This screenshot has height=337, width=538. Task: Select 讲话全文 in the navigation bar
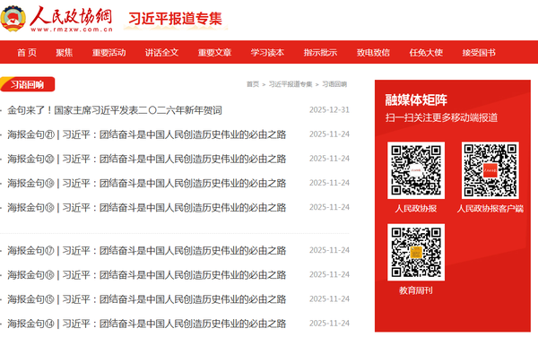click(x=161, y=53)
